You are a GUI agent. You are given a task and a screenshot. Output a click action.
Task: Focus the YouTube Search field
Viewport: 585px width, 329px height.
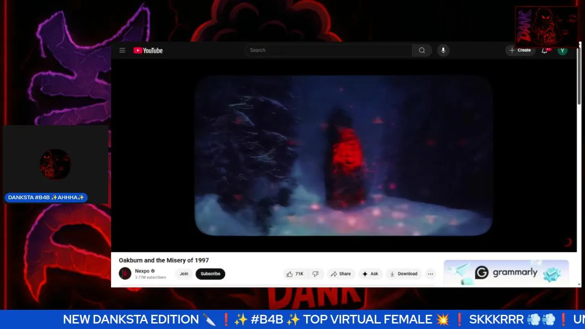329,50
